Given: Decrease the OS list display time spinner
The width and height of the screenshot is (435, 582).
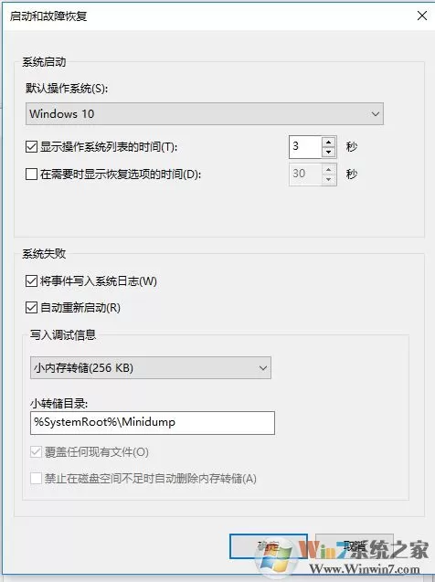Looking at the screenshot, I should pyautogui.click(x=328, y=153).
